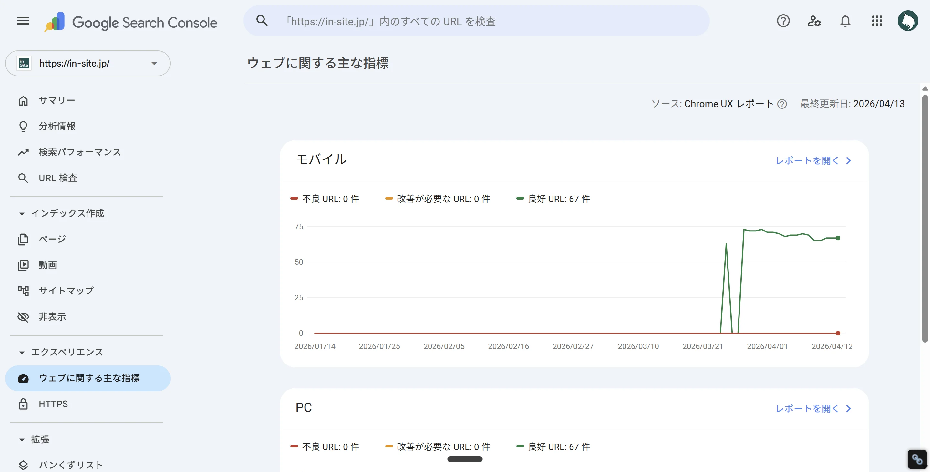The width and height of the screenshot is (930, 472).
Task: Click the link icon at bottom right
Action: pyautogui.click(x=917, y=459)
